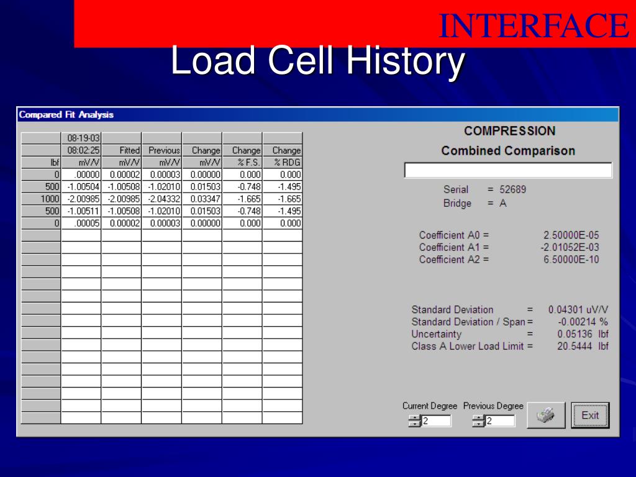Viewport: 636px width, 477px height.
Task: Click the lbf units header cell
Action: (40, 162)
